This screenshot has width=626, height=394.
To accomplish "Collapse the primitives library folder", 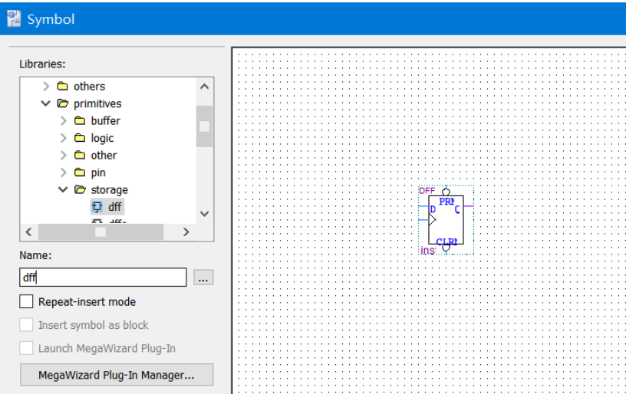I will (x=46, y=103).
